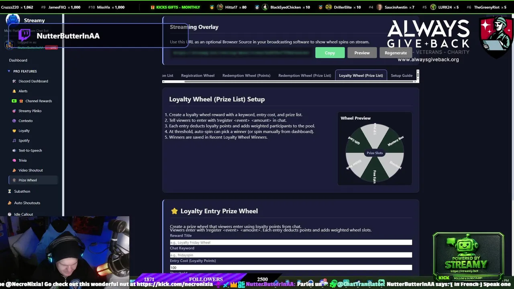This screenshot has height=289, width=514.
Task: Click the 'Wheel Preview' label
Action: point(355,118)
